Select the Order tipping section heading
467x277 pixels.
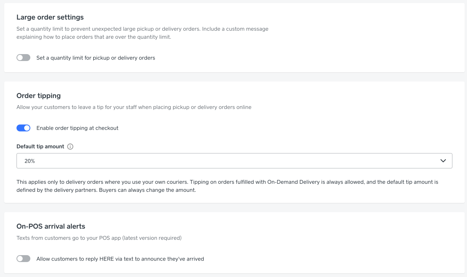pyautogui.click(x=39, y=96)
